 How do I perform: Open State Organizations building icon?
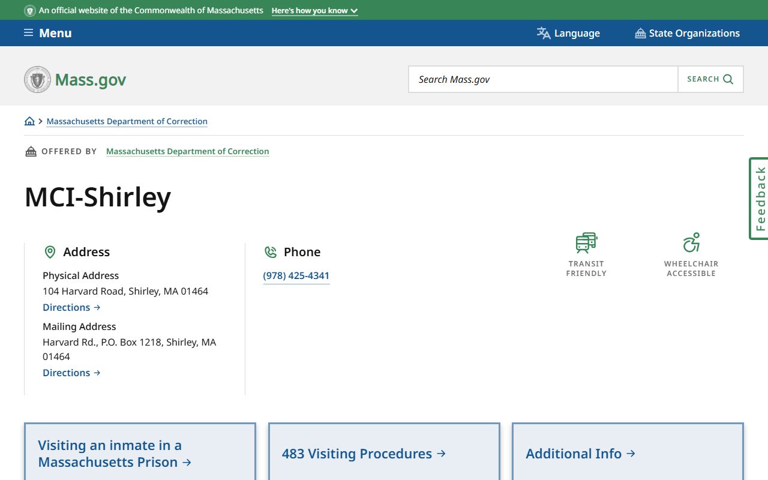640,33
